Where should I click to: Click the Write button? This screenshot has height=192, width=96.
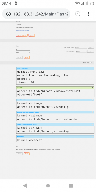coord(90,51)
